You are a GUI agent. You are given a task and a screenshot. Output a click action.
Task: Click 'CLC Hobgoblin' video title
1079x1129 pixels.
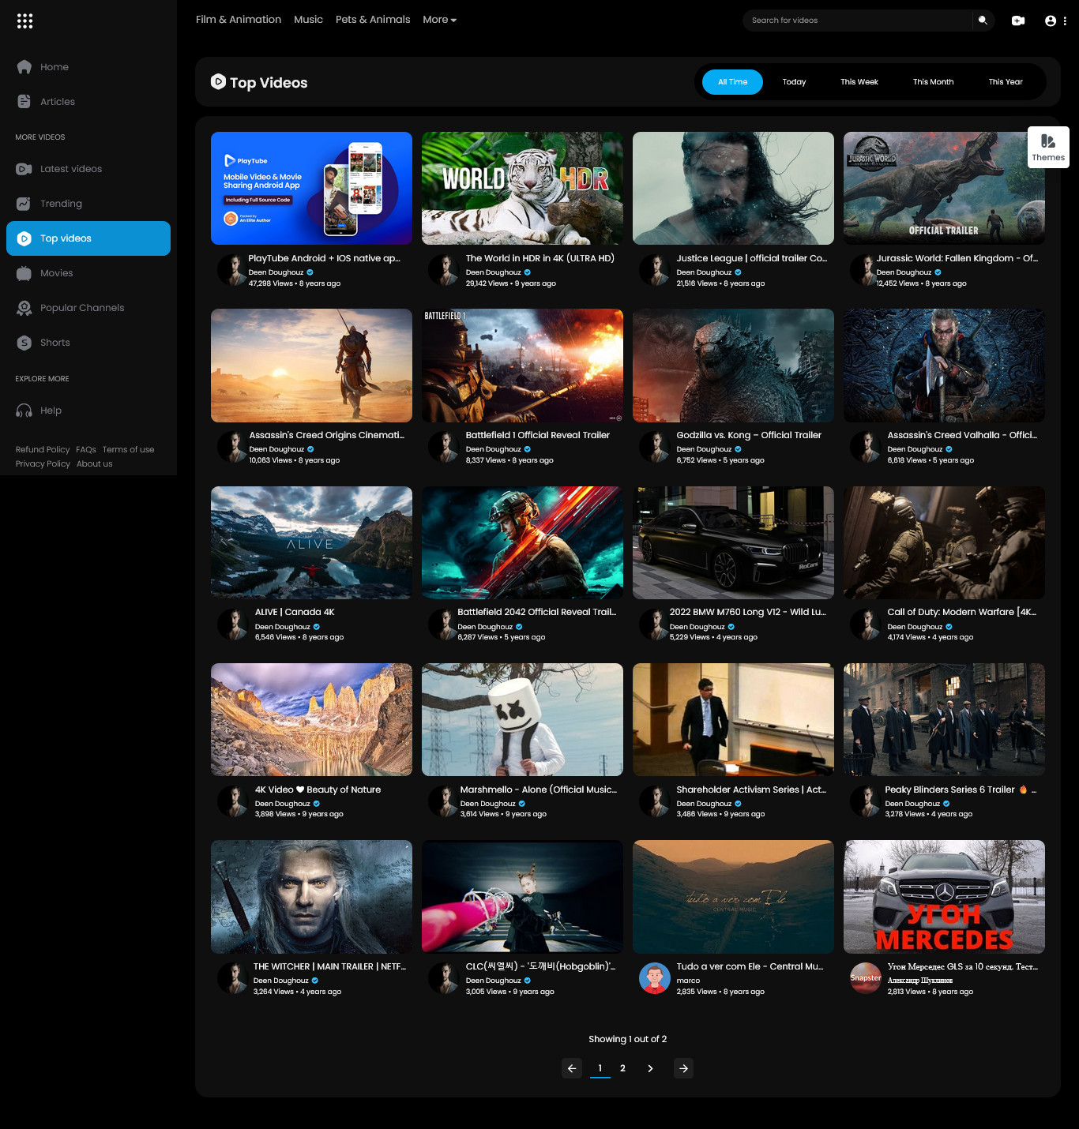pos(540,966)
